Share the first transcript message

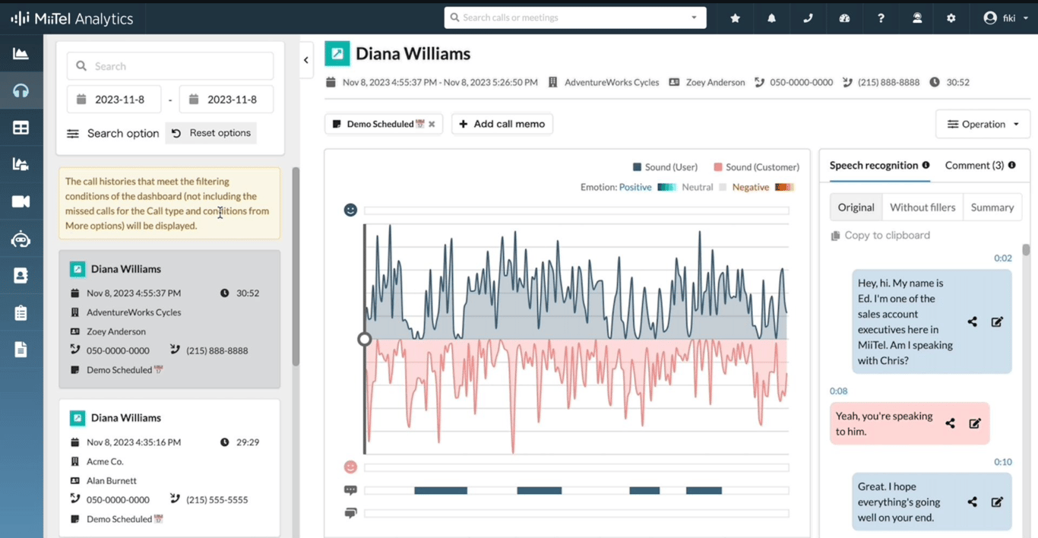[x=972, y=322]
